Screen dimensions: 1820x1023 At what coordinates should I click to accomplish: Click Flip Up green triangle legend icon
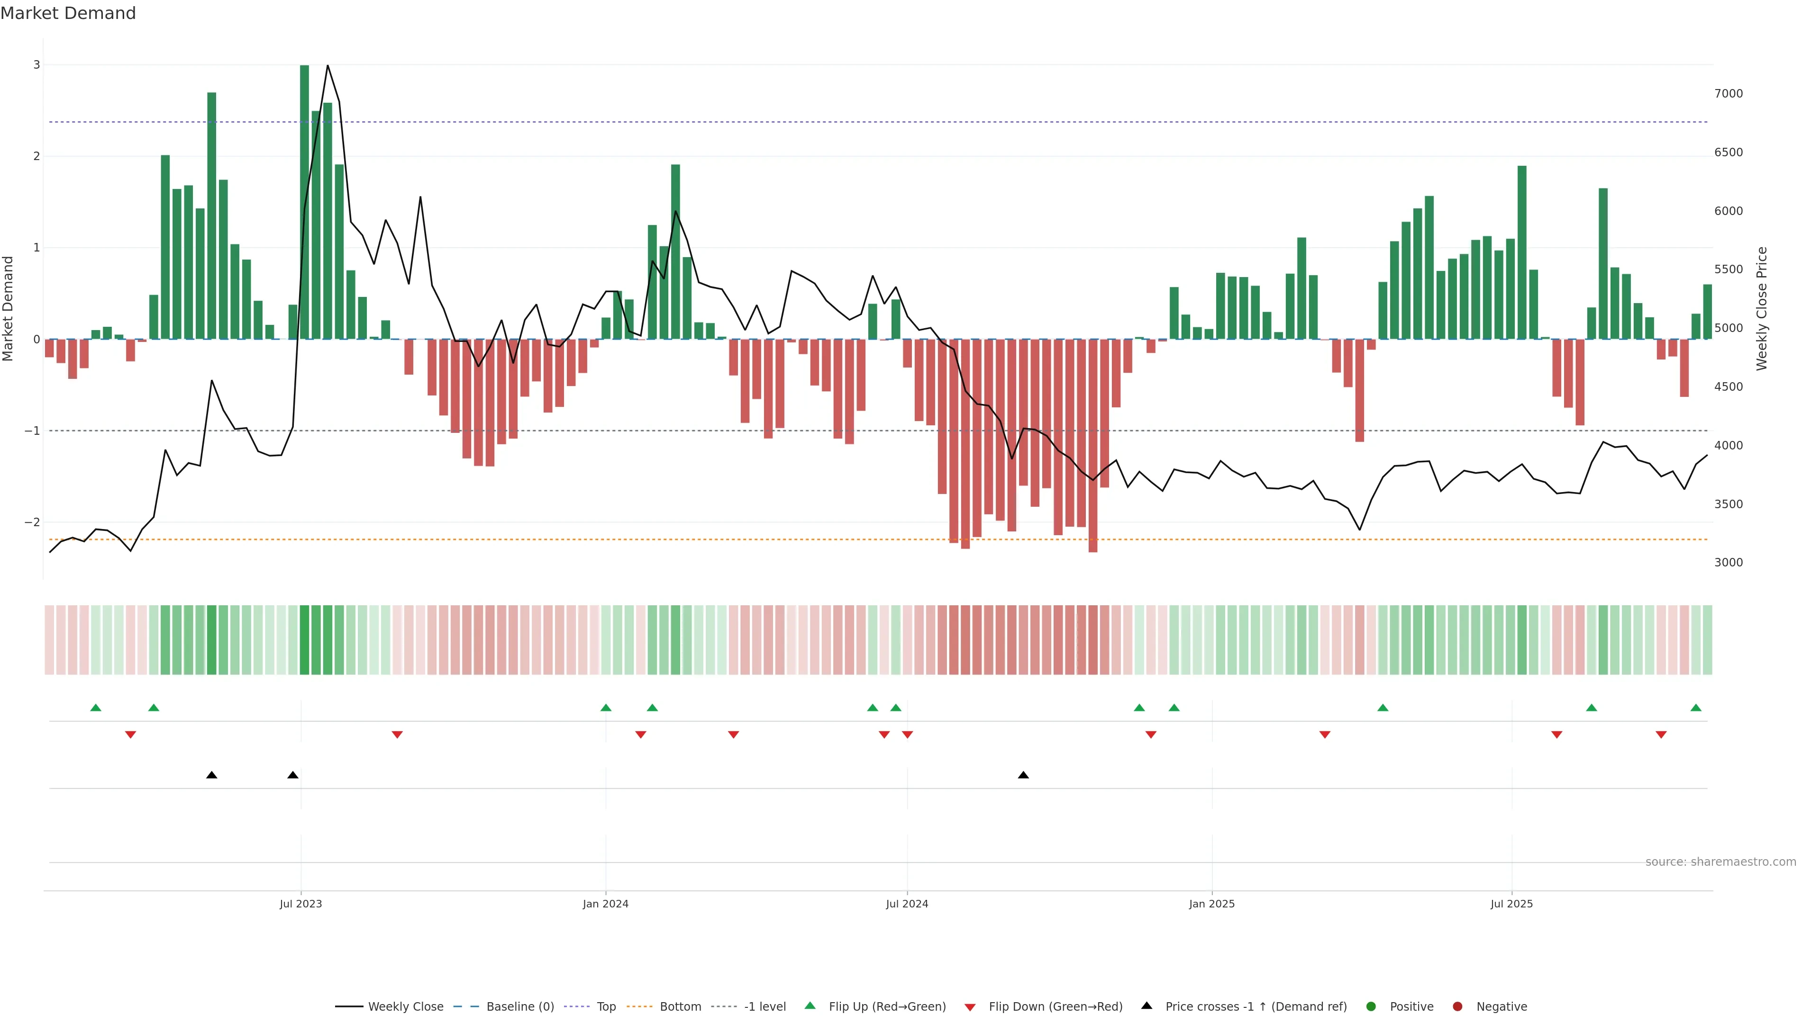(810, 1006)
